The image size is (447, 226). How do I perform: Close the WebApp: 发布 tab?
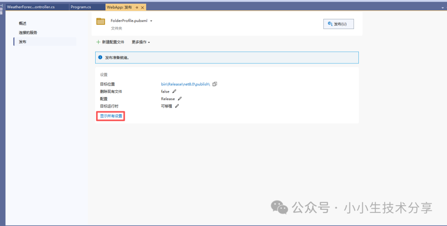(142, 7)
